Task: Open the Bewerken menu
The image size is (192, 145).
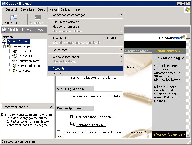Action: pyautogui.click(x=27, y=9)
